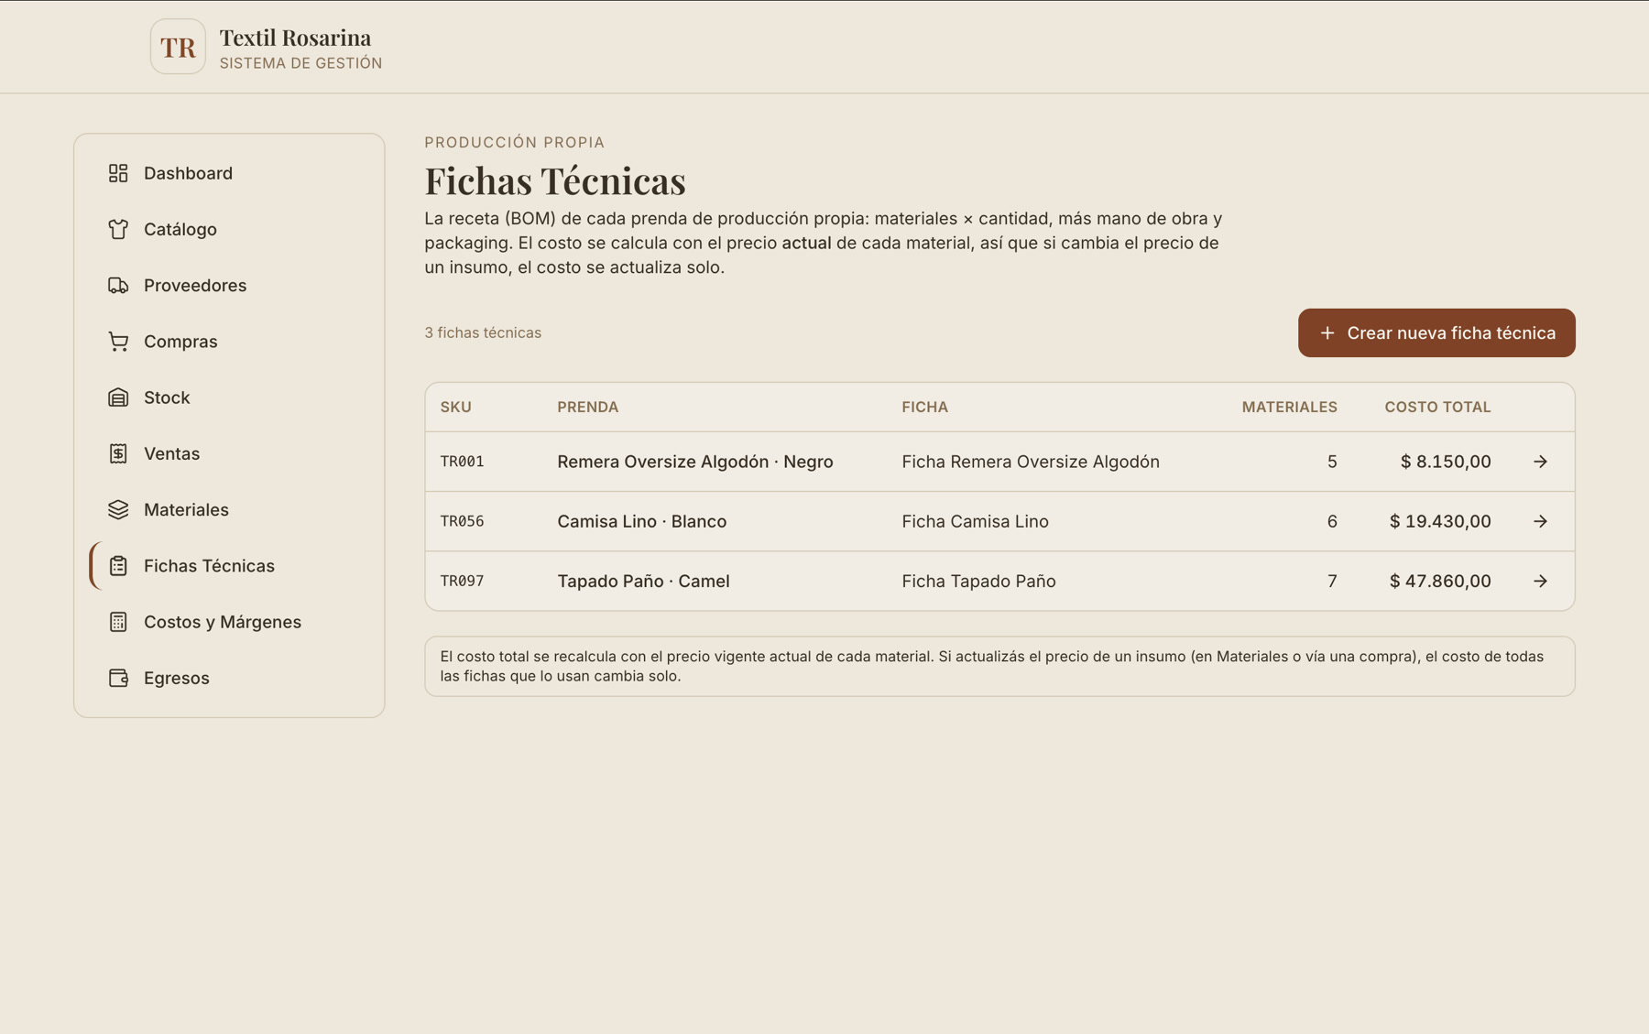Screen dimensions: 1649x1034
Task: Open Ventas from the sidebar
Action: click(x=229, y=453)
